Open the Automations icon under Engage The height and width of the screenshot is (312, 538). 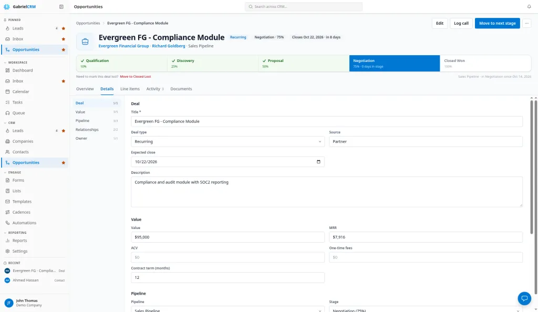pos(7,223)
